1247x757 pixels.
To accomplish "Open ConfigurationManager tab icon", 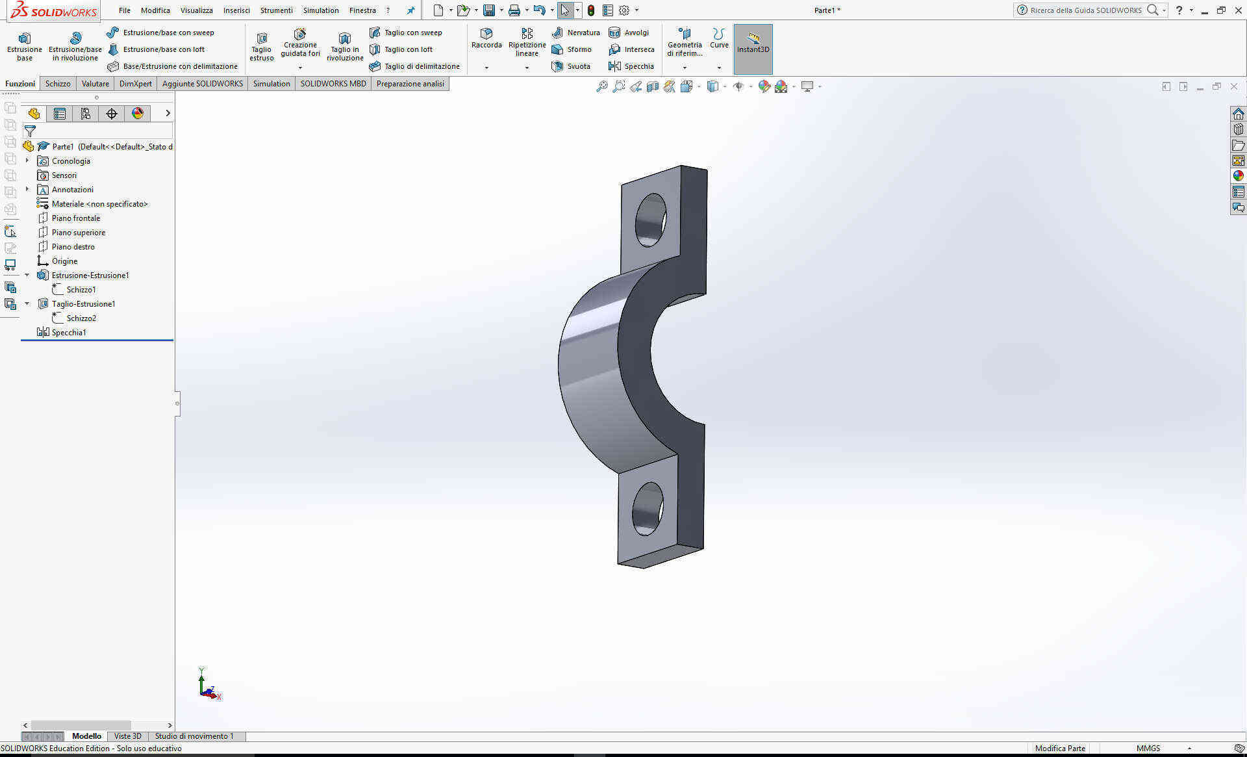I will coord(86,114).
